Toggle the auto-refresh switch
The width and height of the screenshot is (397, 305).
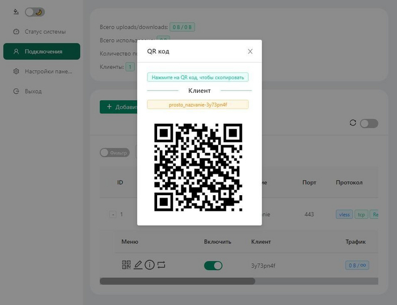tap(369, 123)
